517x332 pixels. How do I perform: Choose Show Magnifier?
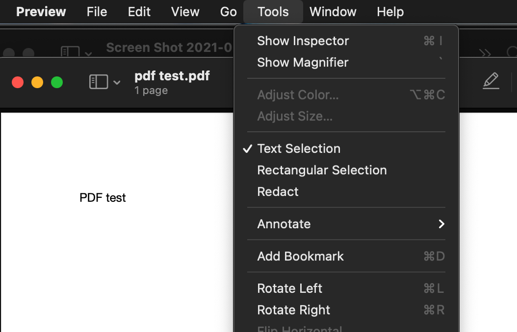point(303,62)
